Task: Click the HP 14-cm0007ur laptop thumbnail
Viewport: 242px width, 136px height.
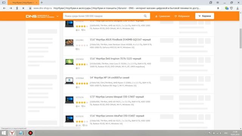Action: (x=69, y=81)
